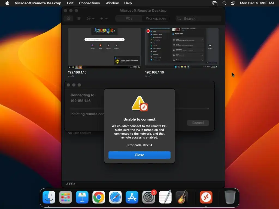Screen dimensions: 279x209
Task: Click the vm6 name text
Action: pyautogui.click(x=148, y=76)
